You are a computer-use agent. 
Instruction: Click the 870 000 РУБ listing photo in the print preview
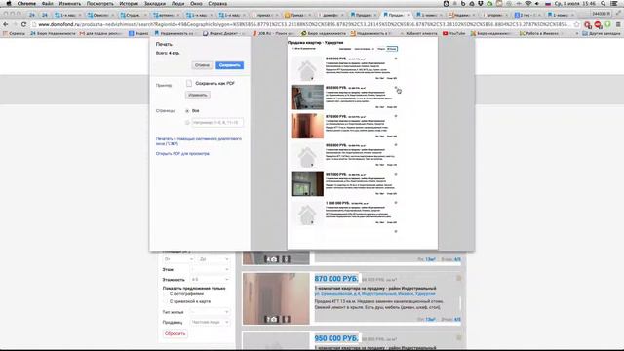point(307,126)
